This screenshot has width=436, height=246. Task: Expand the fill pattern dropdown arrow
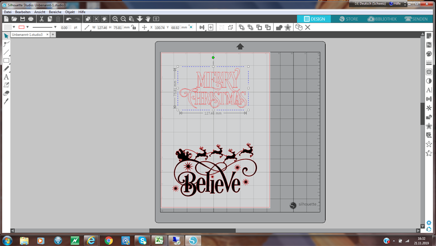click(14, 27)
